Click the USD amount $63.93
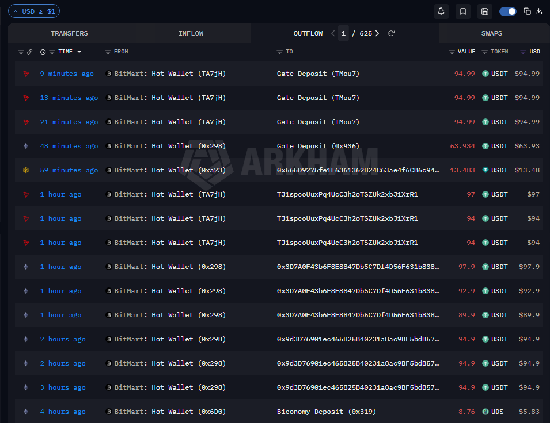This screenshot has width=550, height=423. coord(527,146)
